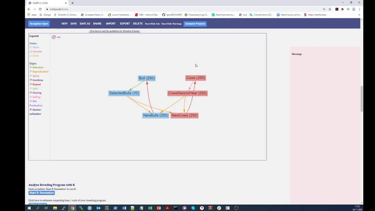This screenshot has height=211, width=375.
Task: Click the Edit pencil icon
Action: pyautogui.click(x=54, y=37)
